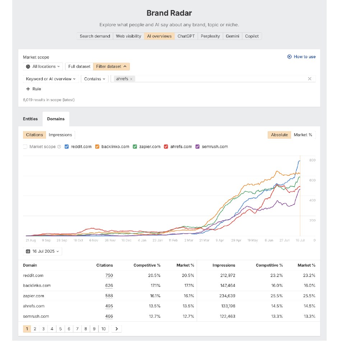
Task: Click semrush.com citations value 466
Action: point(109,316)
